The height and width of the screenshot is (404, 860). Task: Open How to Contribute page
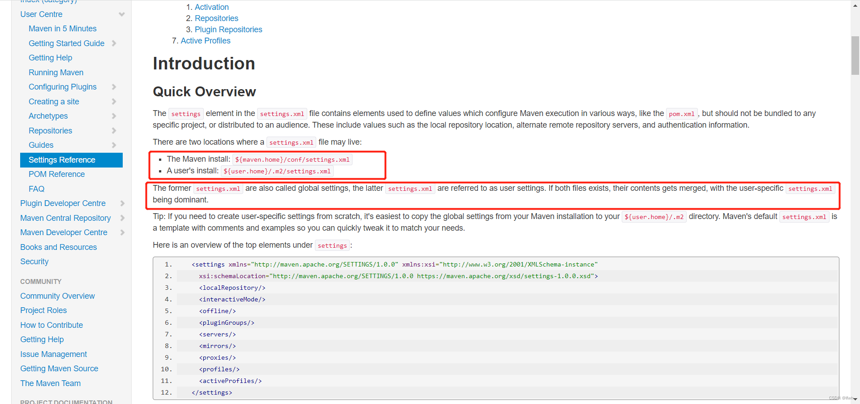pos(52,325)
